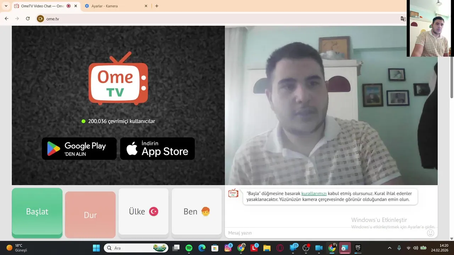This screenshot has width=454, height=255.
Task: Open the Ben gender selector
Action: click(196, 211)
